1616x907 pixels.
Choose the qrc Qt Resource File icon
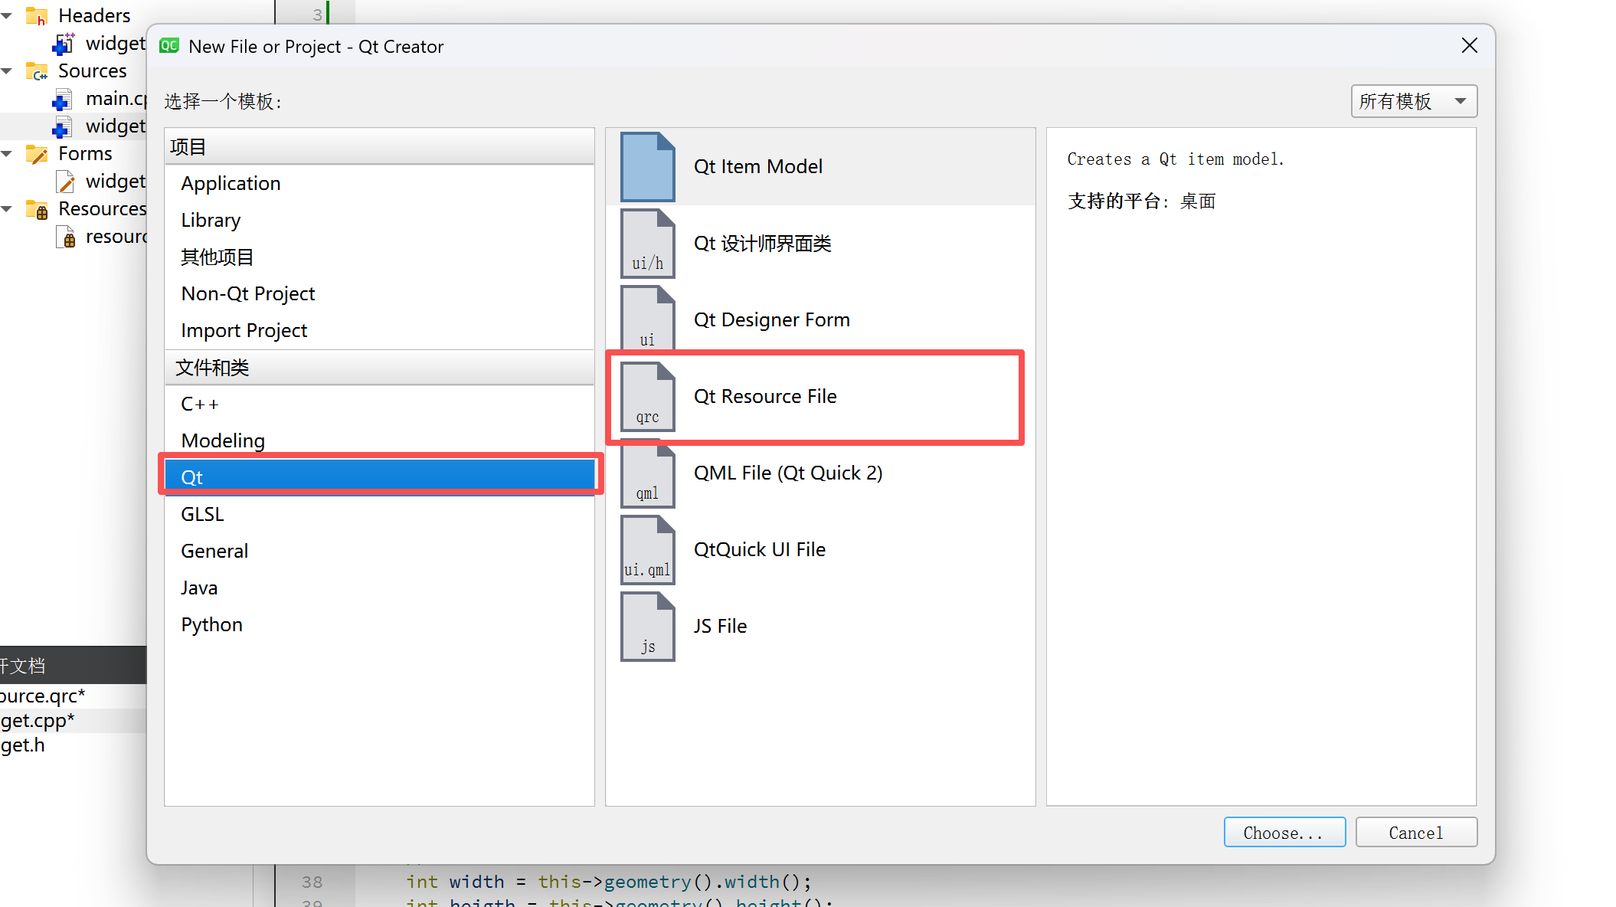pos(647,397)
